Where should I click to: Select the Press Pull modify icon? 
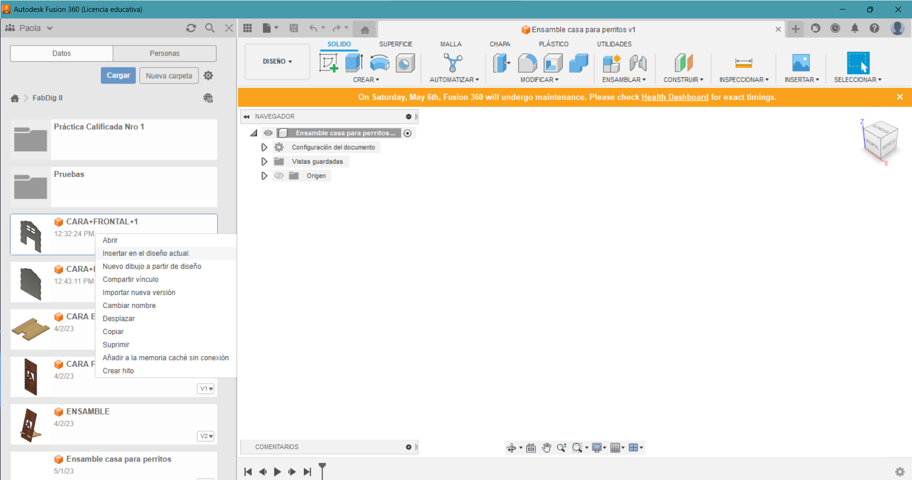pos(502,63)
